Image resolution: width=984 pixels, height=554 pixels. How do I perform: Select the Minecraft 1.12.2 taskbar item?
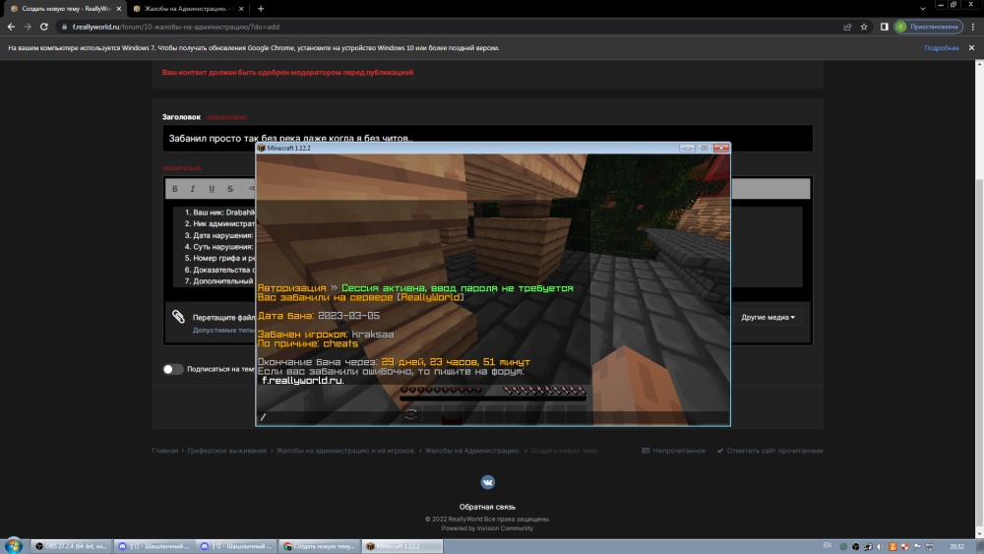pos(402,546)
